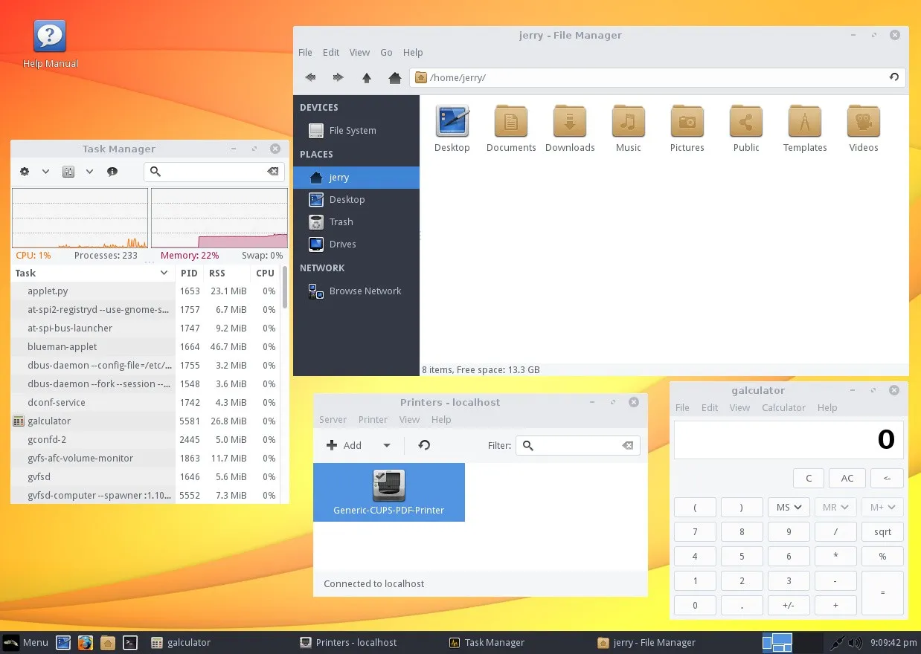Open the Calculator menu in galculator
The image size is (921, 654).
(x=783, y=407)
